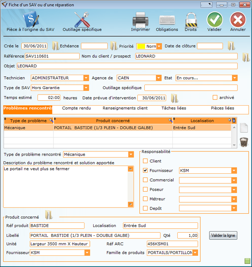Click trash bin icon beside problems table
Viewport: 252px width, 267px height.
[244, 142]
